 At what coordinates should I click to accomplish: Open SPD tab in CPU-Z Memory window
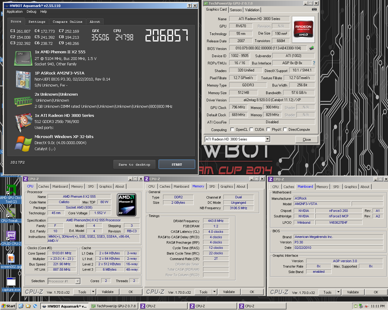coord(212,186)
